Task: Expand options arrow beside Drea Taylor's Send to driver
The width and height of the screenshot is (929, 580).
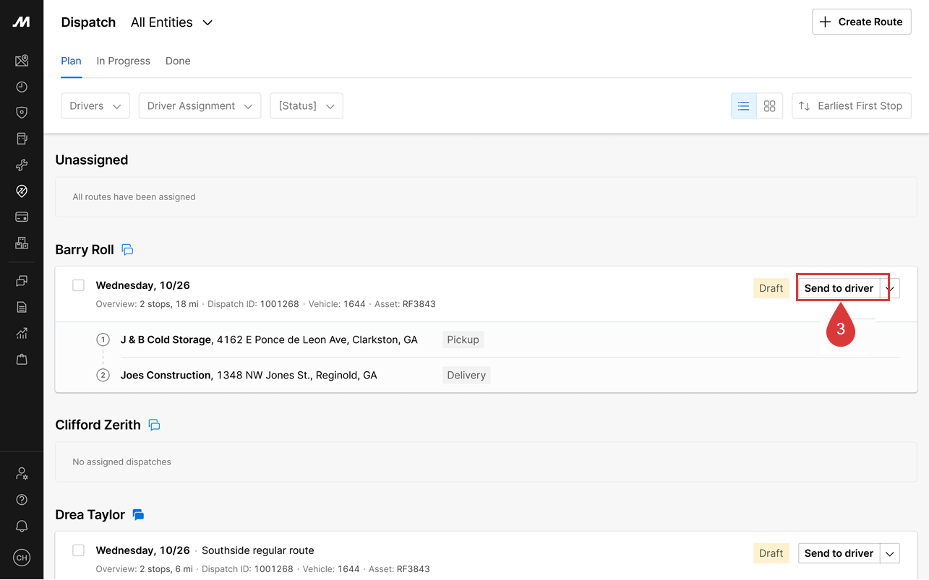Action: pos(890,553)
